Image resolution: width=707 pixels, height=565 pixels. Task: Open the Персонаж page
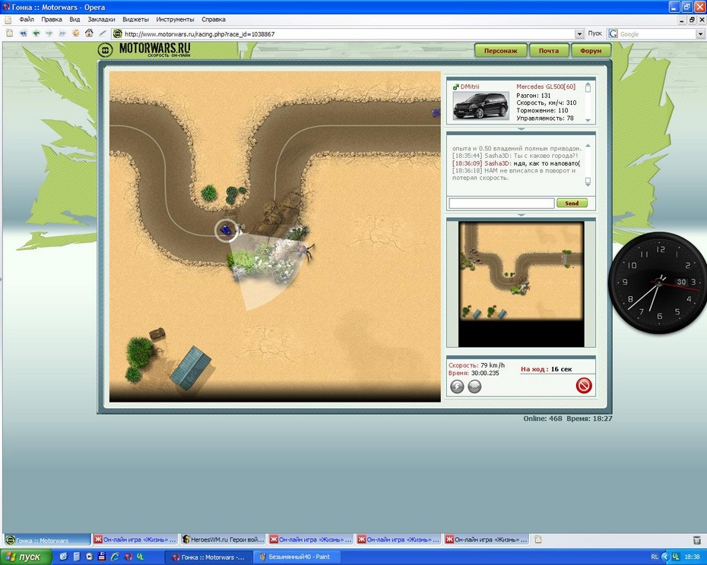pos(501,51)
